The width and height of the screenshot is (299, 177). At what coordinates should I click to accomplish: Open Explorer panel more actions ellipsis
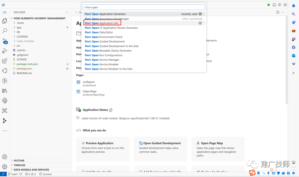67,12
